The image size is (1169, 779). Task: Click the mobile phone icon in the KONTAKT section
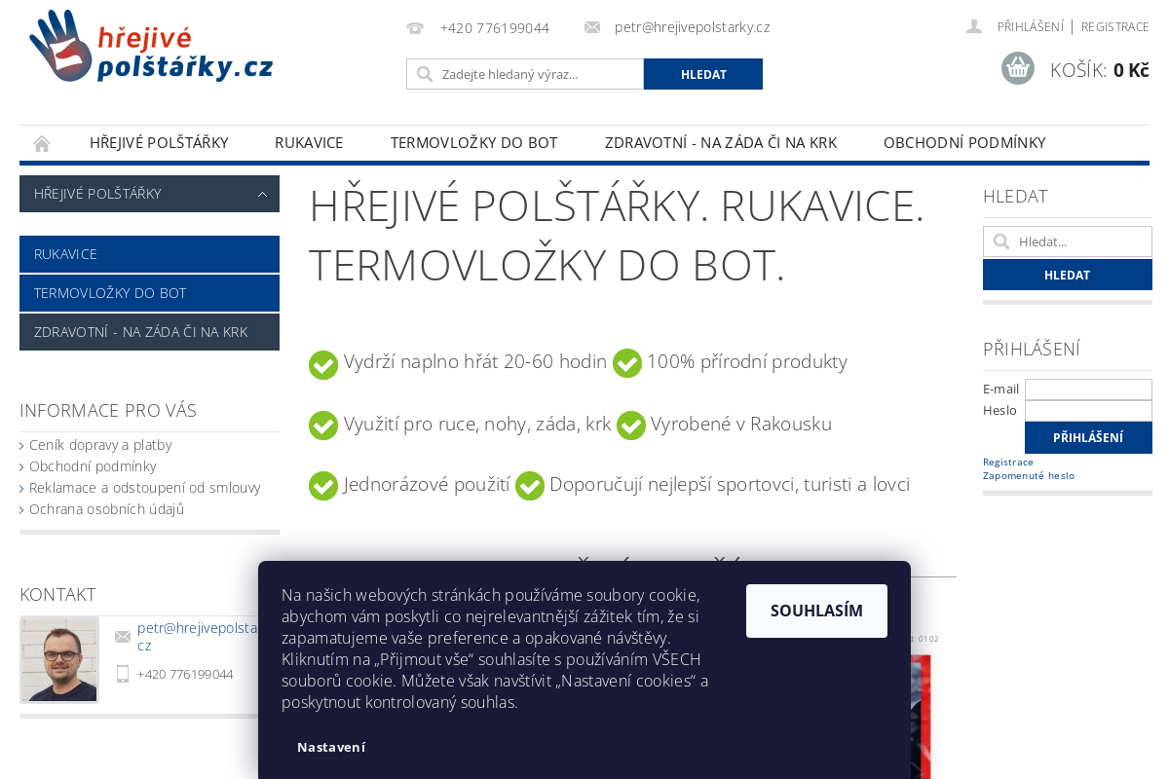point(123,674)
